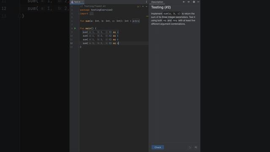Screen dimensions: 270x152
Task: Click the // Testing/Task2.kt comment line
Action: tap(93, 6)
